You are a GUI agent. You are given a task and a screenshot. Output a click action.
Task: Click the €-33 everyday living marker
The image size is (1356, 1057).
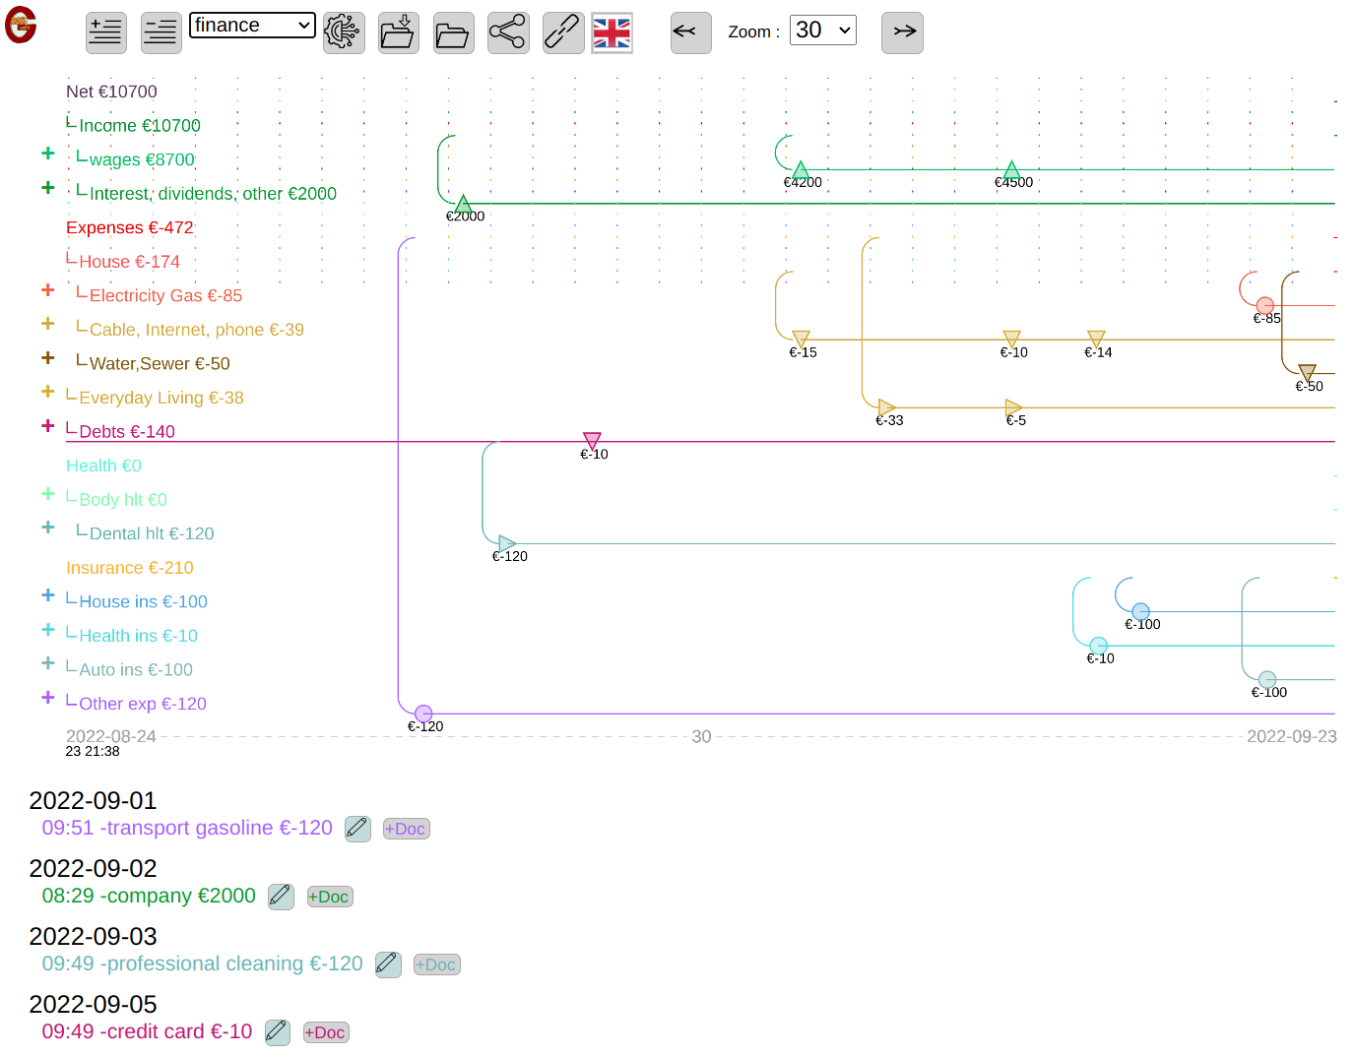point(886,407)
